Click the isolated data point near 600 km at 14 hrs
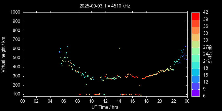Image resolution: width=222 pixels, height=111 pixels. tap(120, 48)
